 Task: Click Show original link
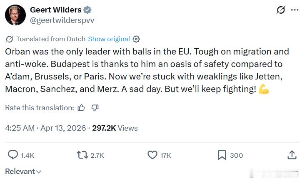point(109,39)
